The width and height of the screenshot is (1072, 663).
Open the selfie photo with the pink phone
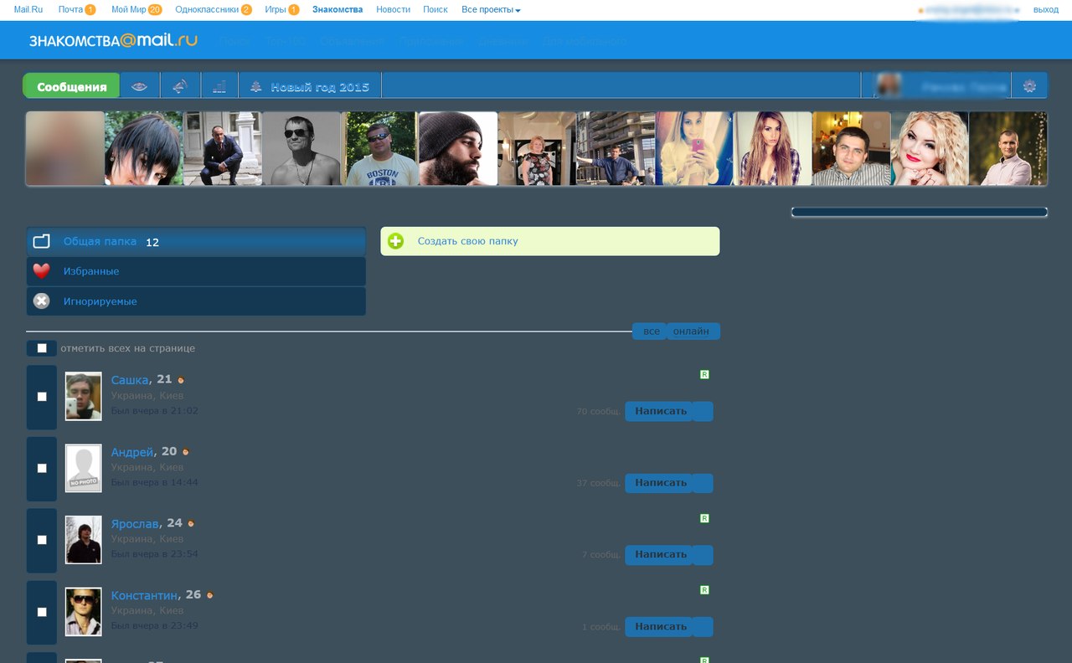coord(694,149)
